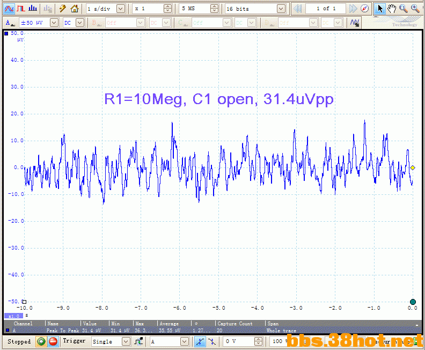The width and height of the screenshot is (425, 350).
Task: Open Channel C options button
Action: coord(182,23)
